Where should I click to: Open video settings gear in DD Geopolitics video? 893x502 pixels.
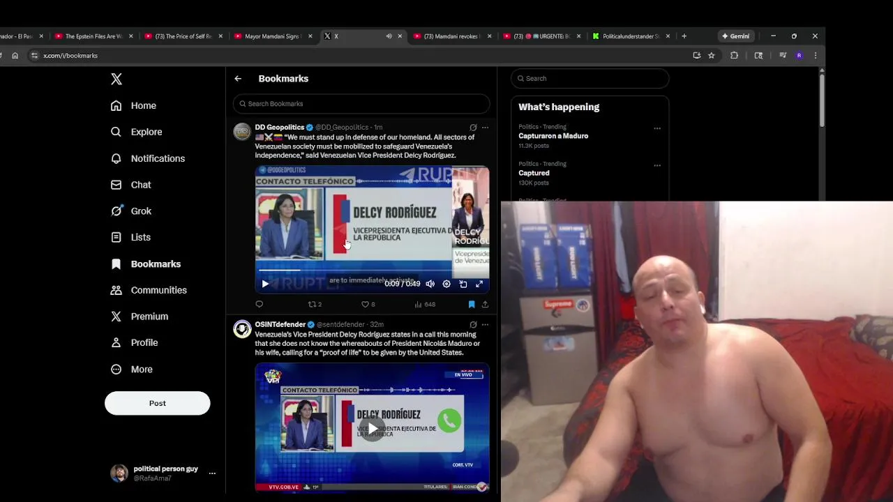pyautogui.click(x=446, y=284)
